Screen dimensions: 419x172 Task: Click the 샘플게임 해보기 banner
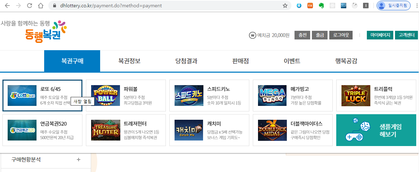coord(376,130)
